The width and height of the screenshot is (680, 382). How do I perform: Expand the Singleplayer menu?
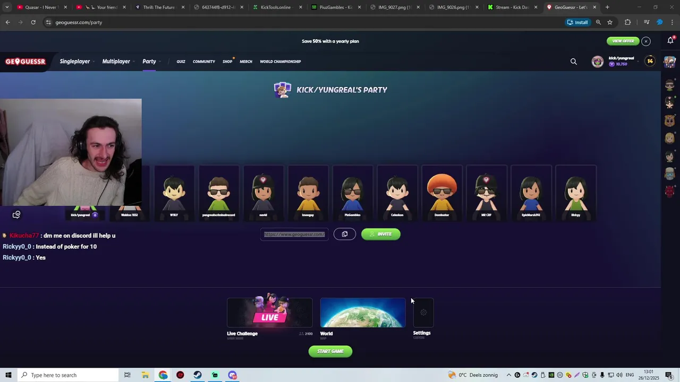(x=77, y=62)
